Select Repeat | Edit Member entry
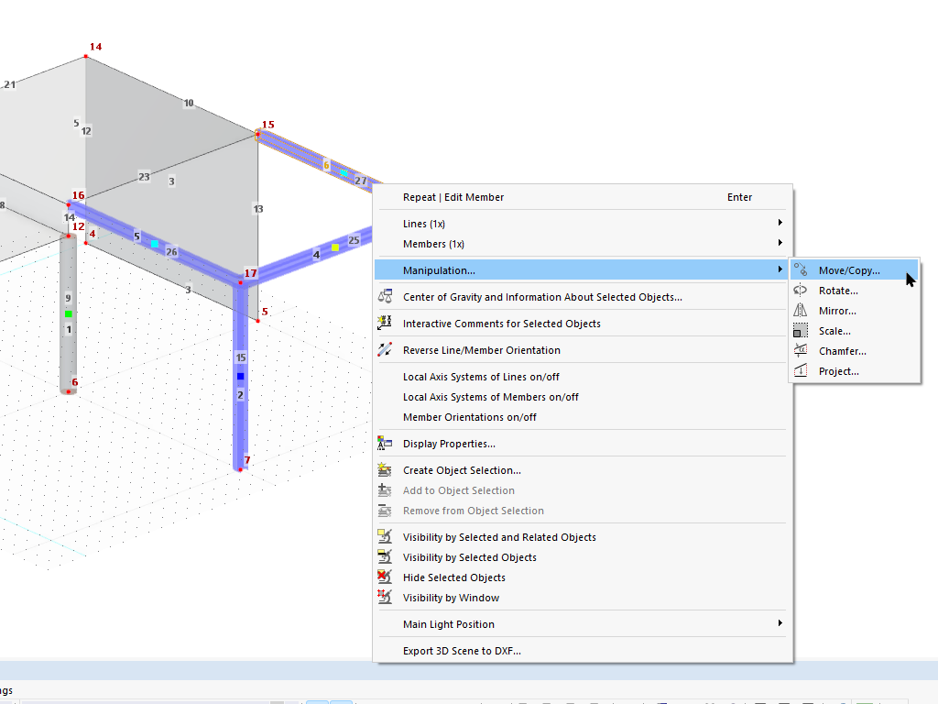This screenshot has height=704, width=938. (x=580, y=197)
